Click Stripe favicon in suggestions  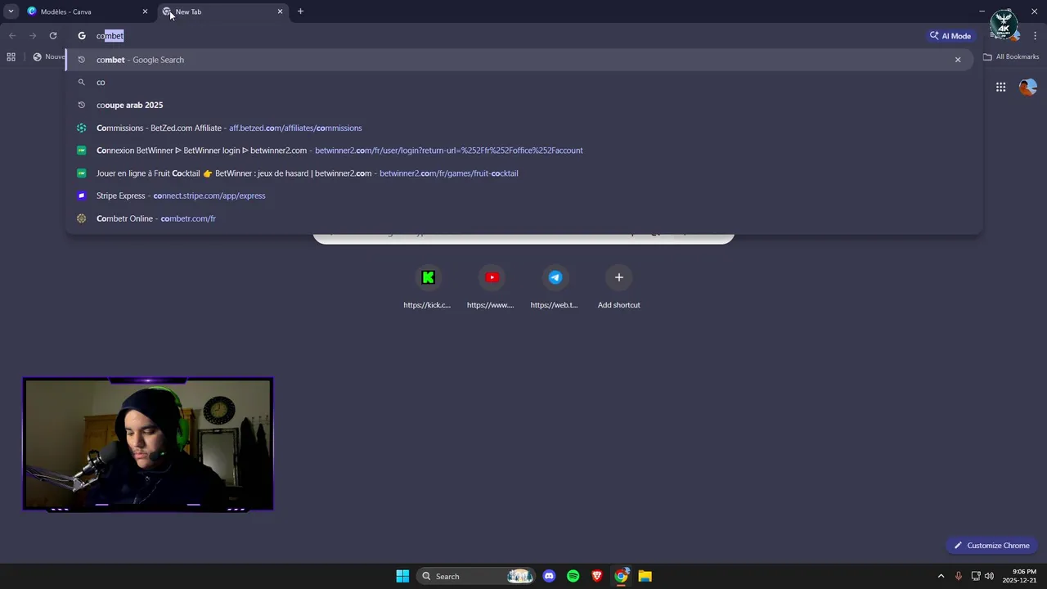point(81,196)
